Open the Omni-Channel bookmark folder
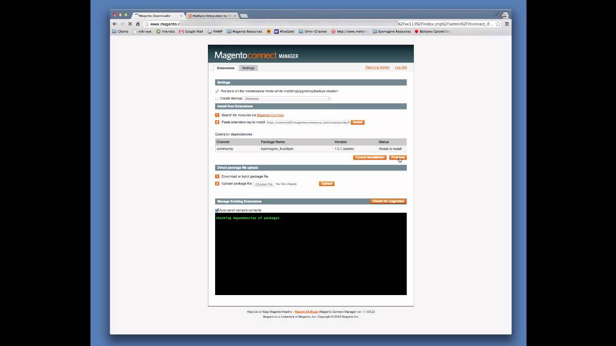 coord(313,31)
